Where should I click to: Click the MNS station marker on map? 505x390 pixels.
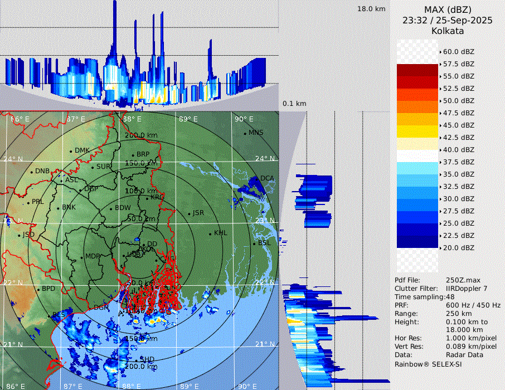coord(245,133)
